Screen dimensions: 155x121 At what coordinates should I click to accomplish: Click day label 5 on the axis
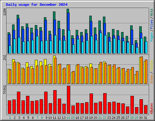(x=28, y=118)
